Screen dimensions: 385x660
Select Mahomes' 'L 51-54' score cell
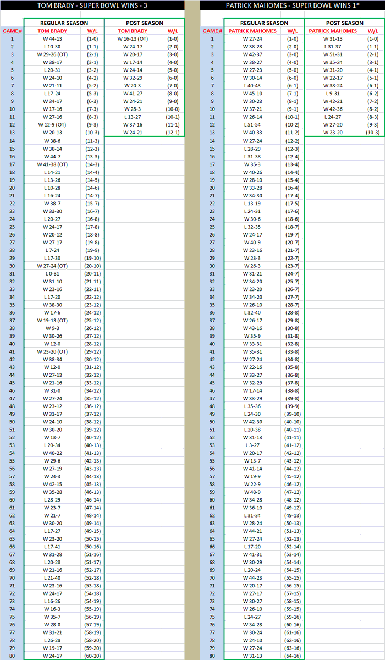tap(252, 125)
